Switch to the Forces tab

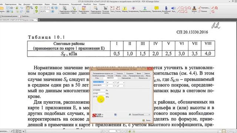[x=125, y=76]
